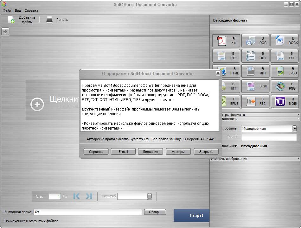Screen dimensions: 301x228
Task: Click the circled plus add-file icon
Action: 37,104
